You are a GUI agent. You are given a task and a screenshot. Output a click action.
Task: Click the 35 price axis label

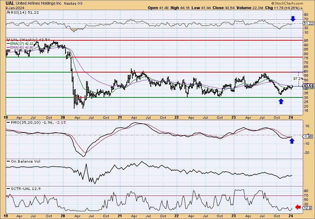(306, 93)
